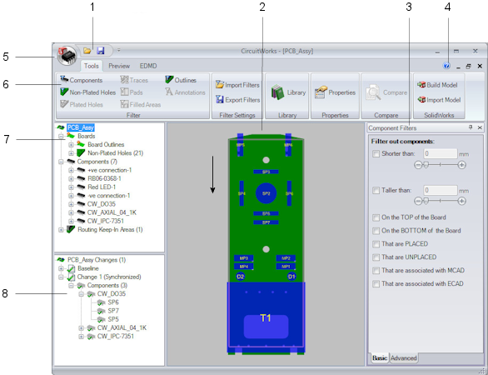Toggle the Components filter icon
This screenshot has width=488, height=375.
(64, 79)
